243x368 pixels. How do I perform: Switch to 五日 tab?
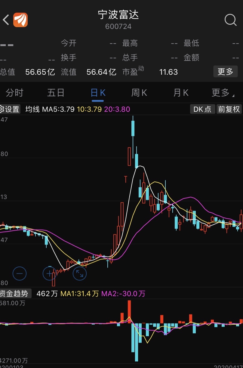point(56,93)
